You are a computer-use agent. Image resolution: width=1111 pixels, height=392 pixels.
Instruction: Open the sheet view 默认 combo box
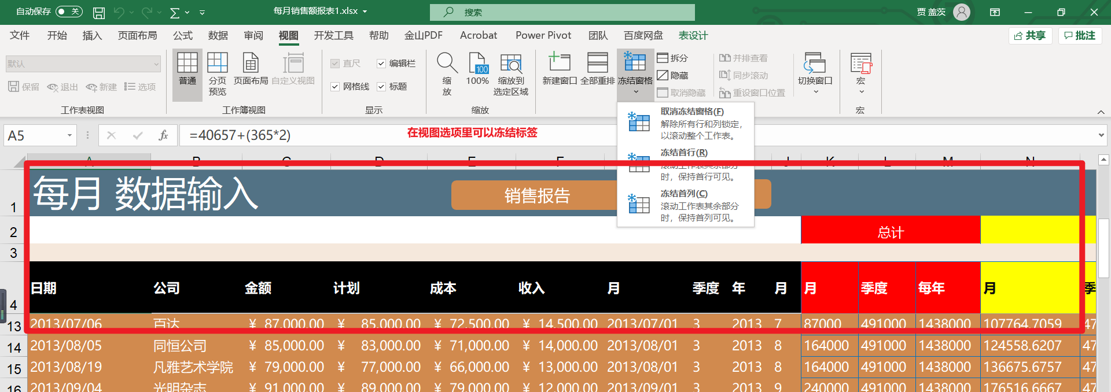pyautogui.click(x=83, y=64)
